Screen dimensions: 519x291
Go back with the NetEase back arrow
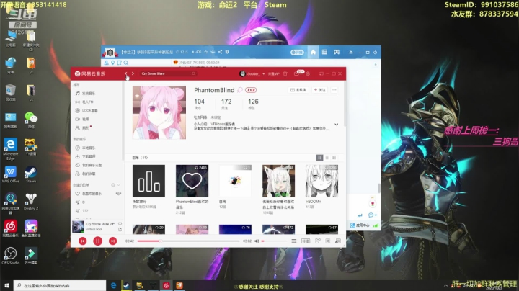[125, 73]
